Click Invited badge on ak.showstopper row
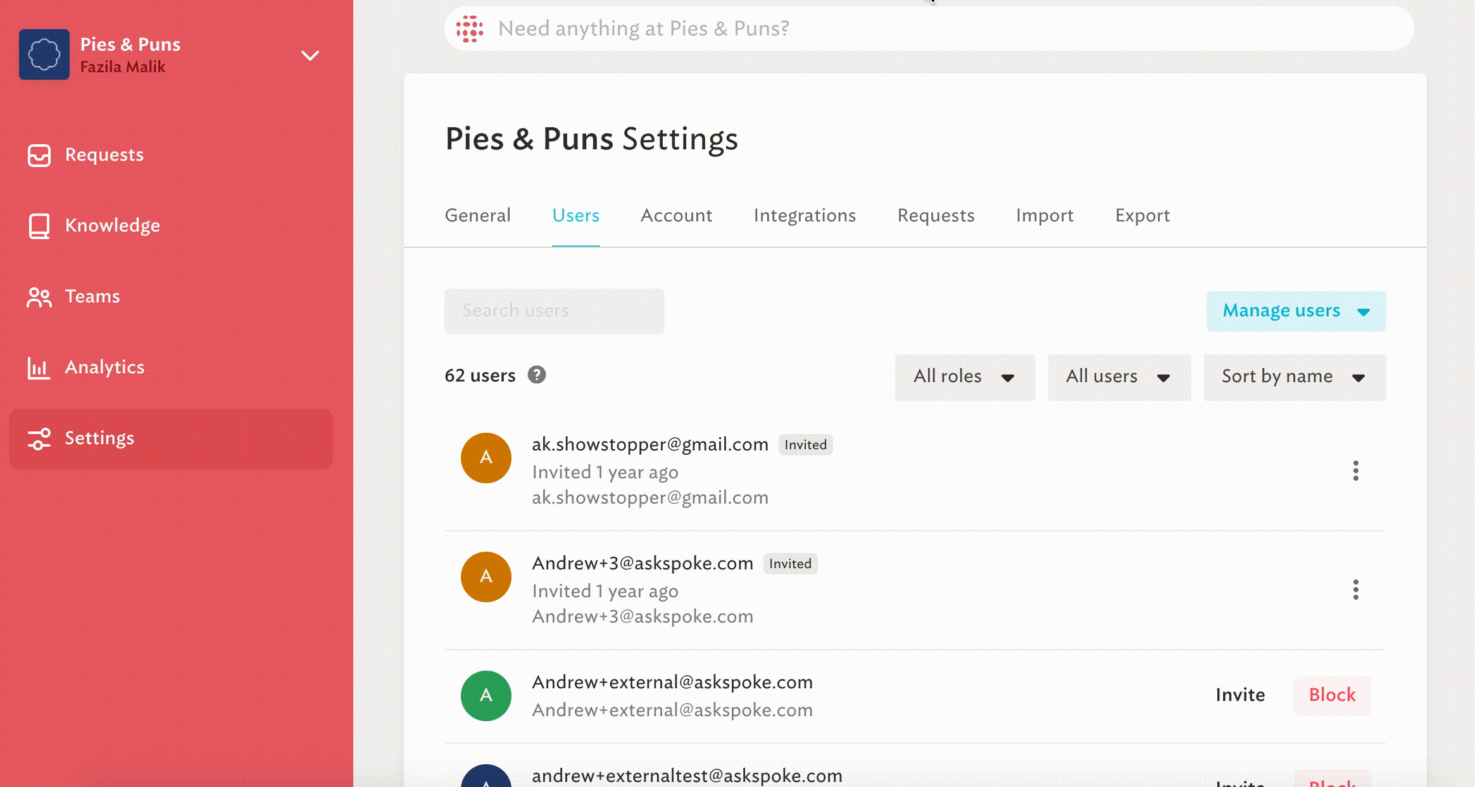Image resolution: width=1475 pixels, height=787 pixels. coord(805,445)
